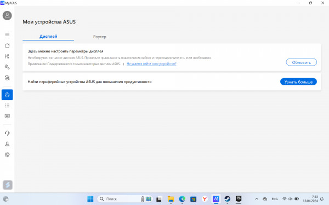Go to the Home page icon
The image size is (329, 205).
pos(7,45)
